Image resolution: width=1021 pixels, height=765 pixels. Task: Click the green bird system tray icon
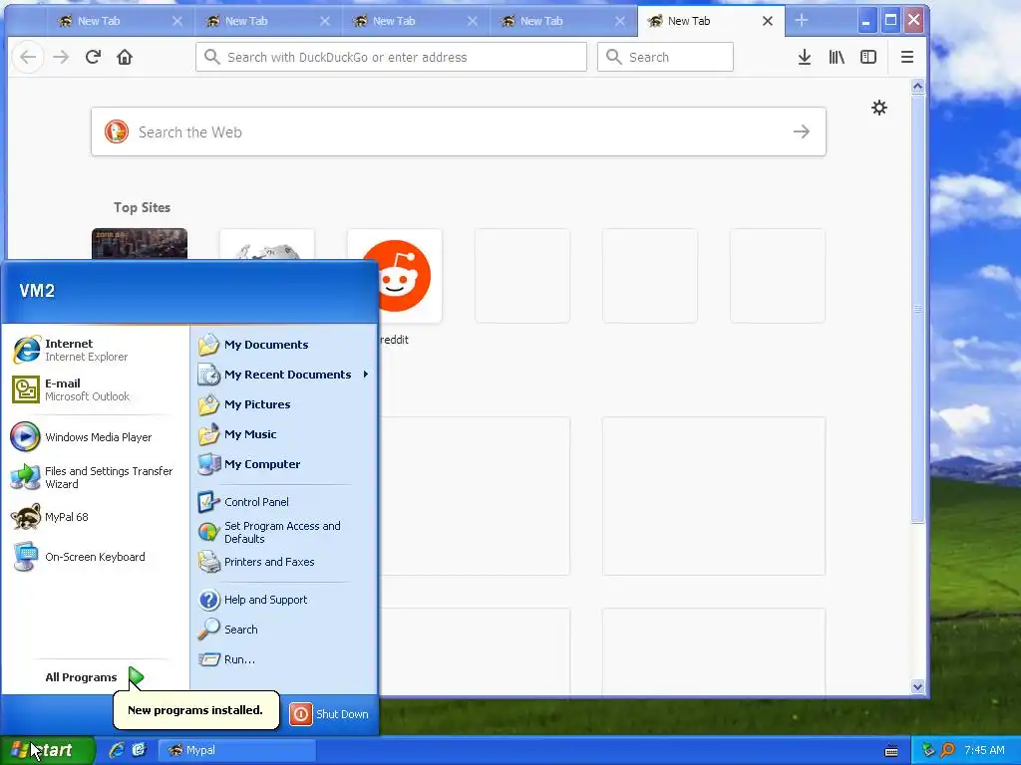pos(928,750)
